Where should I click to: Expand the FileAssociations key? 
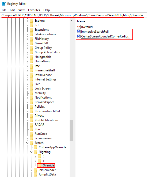click(x=27, y=34)
